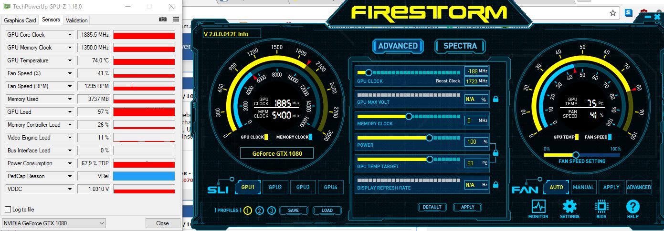The height and width of the screenshot is (231, 664).
Task: Open the FireStorm Monitor icon
Action: (x=538, y=207)
